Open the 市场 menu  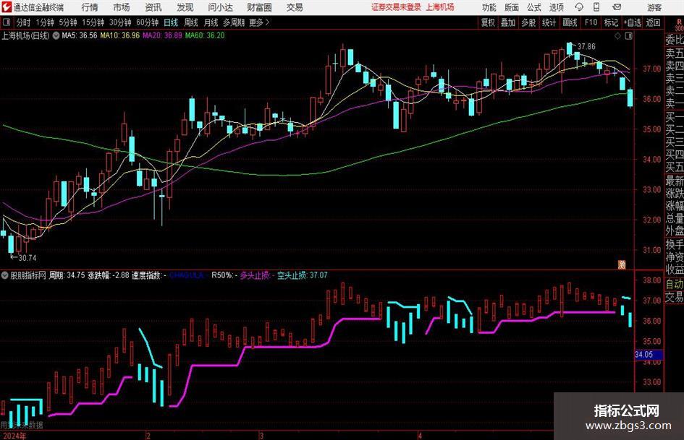click(122, 7)
